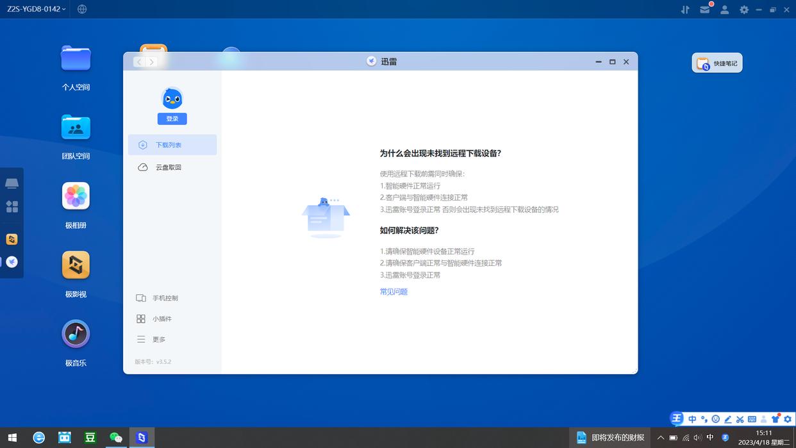This screenshot has width=796, height=448.
Task: Click the Thunder penguin avatar above 登录
Action: pyautogui.click(x=172, y=98)
